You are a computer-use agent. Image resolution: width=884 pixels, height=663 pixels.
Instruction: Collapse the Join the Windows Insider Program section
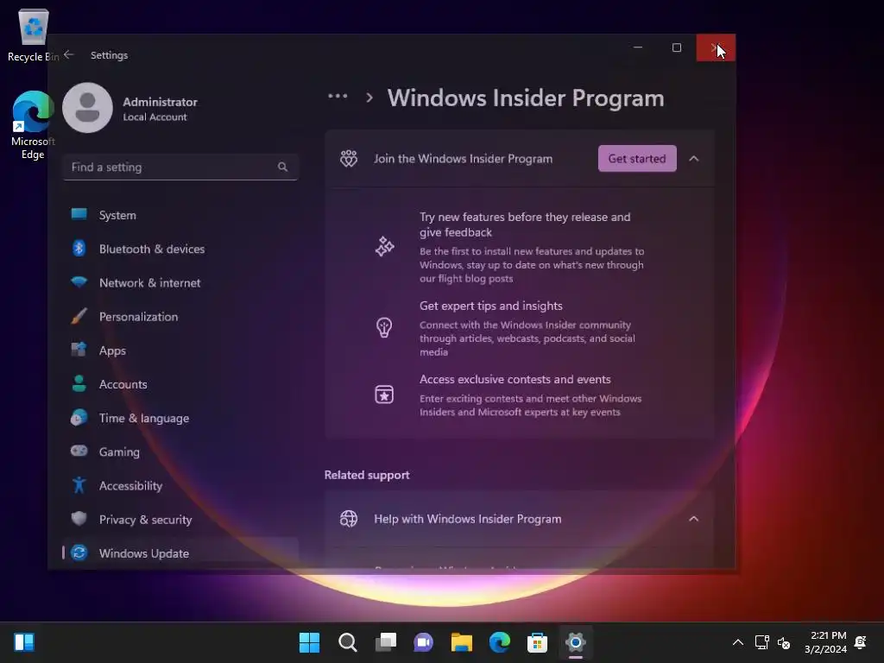coord(694,159)
